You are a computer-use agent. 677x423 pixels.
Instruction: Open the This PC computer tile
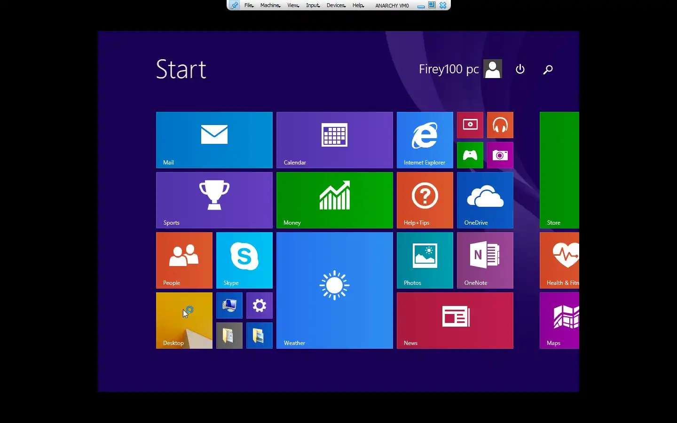pyautogui.click(x=229, y=305)
